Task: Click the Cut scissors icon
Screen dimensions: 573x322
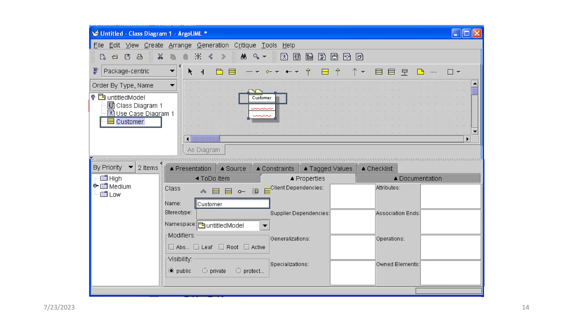Action: (x=160, y=57)
